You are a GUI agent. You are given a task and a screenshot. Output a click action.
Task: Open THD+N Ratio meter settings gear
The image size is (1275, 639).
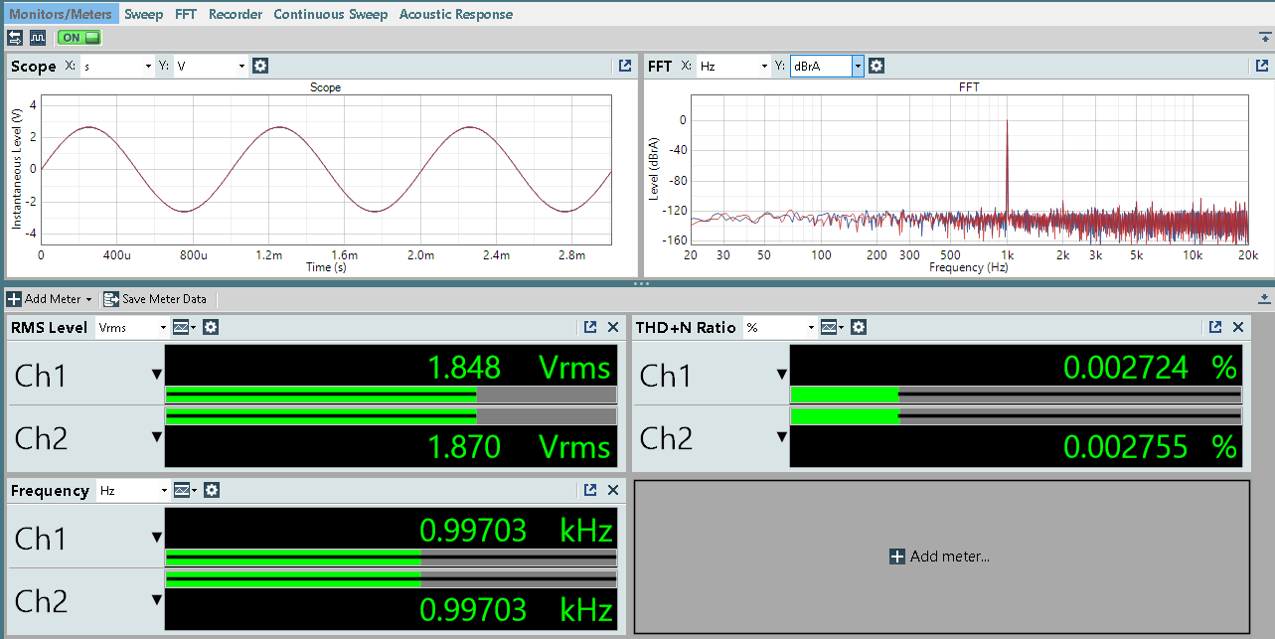[859, 327]
